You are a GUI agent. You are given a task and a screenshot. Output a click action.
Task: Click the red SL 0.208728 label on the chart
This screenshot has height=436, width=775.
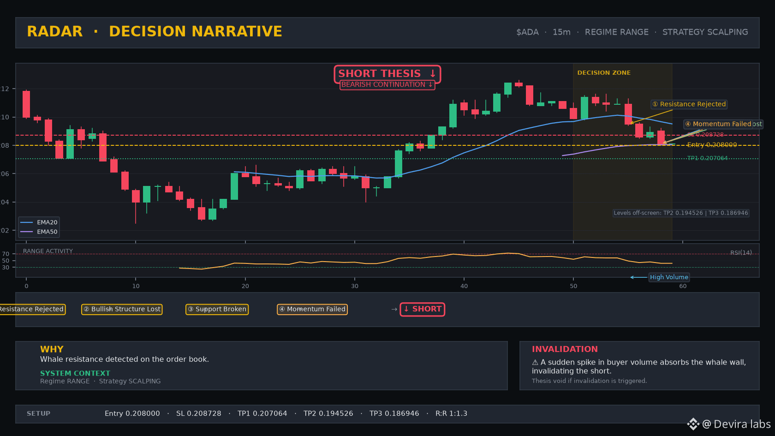click(x=705, y=135)
